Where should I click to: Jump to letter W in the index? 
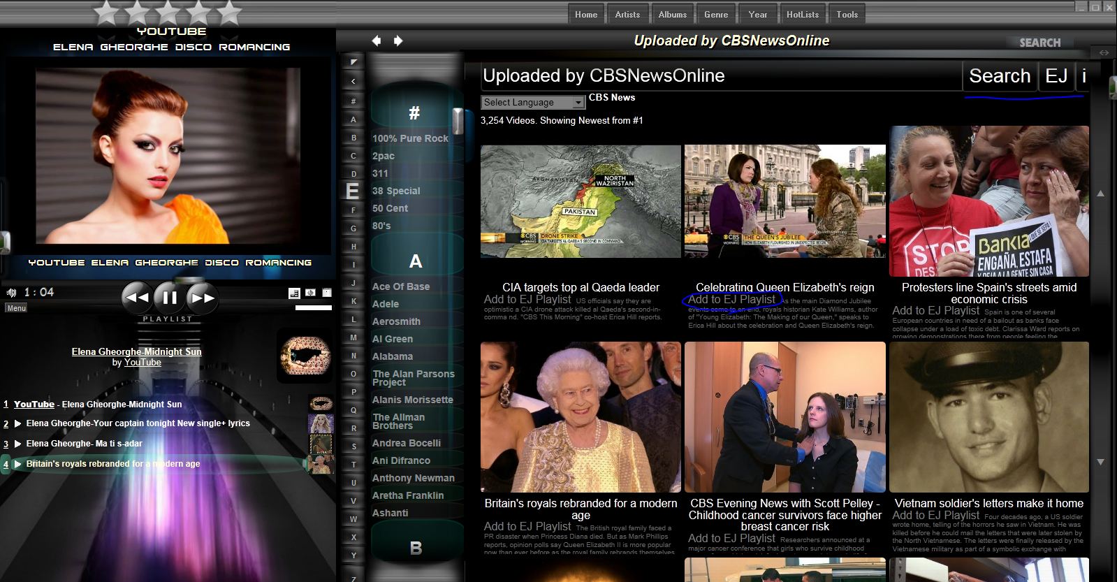click(353, 519)
